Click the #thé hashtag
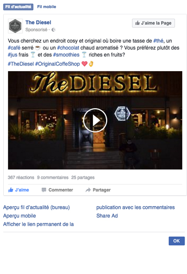Viewport: 187px width, 274px height. coord(158,41)
